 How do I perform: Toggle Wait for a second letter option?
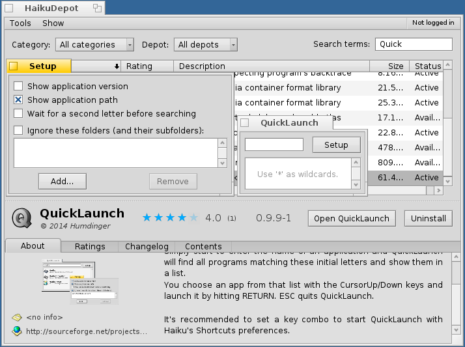point(18,113)
